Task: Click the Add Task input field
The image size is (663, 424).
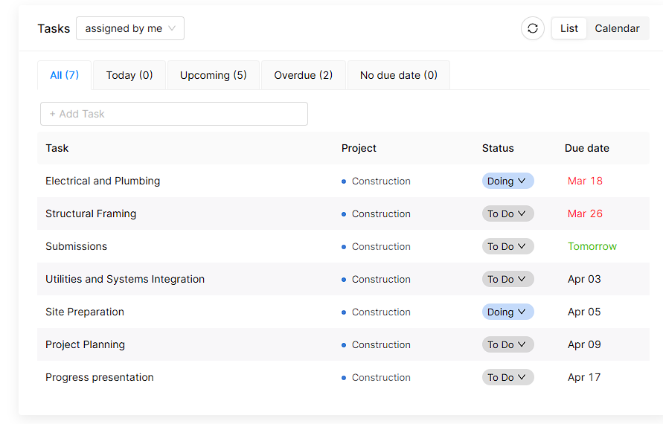Action: point(174,114)
